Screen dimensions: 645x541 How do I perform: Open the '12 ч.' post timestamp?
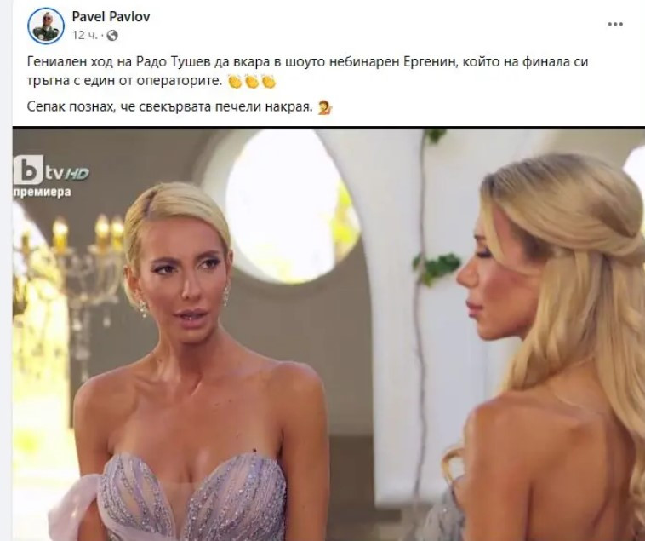tap(85, 36)
